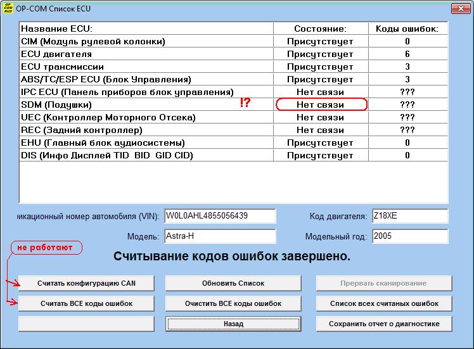Click Считать конфигурацию CAN button
The image size is (474, 349).
(86, 283)
